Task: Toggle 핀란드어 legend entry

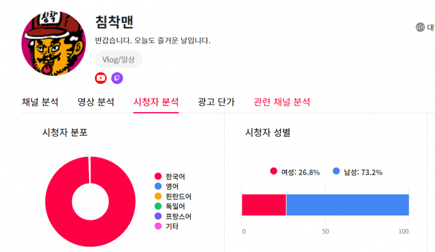Action: coord(173,196)
